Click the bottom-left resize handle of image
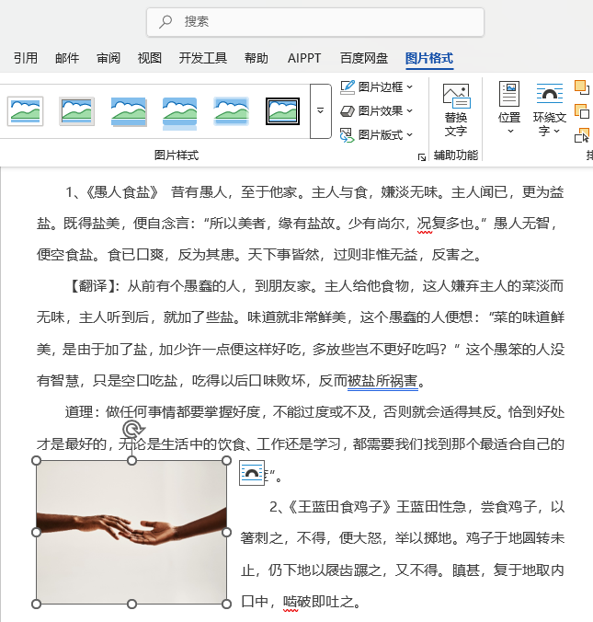 pyautogui.click(x=36, y=605)
